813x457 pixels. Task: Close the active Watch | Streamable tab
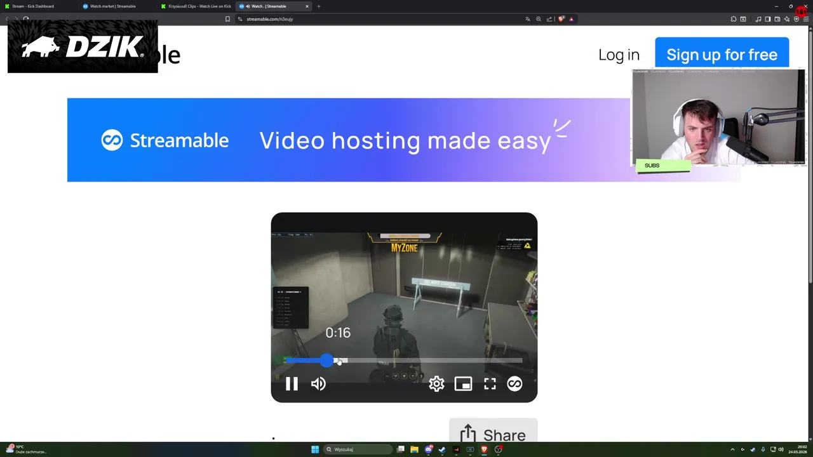307,6
